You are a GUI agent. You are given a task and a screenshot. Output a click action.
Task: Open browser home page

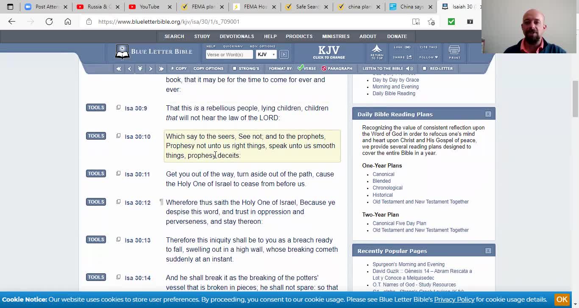[68, 22]
